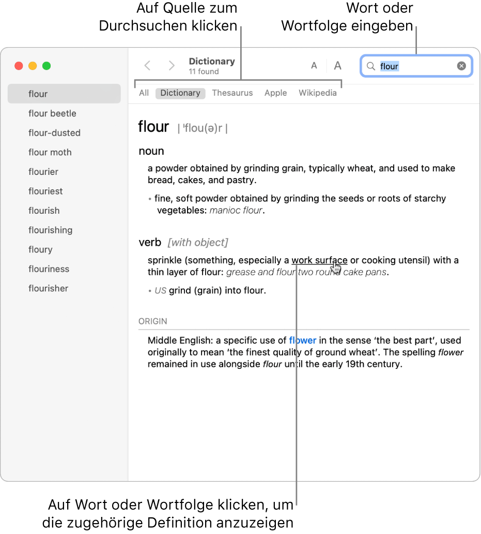Switch to the Apple source
Image resolution: width=481 pixels, height=534 pixels.
(x=276, y=93)
